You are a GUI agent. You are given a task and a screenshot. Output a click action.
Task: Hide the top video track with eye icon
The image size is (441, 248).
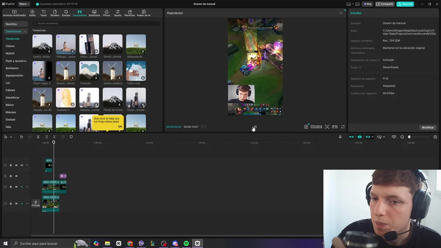click(x=16, y=165)
